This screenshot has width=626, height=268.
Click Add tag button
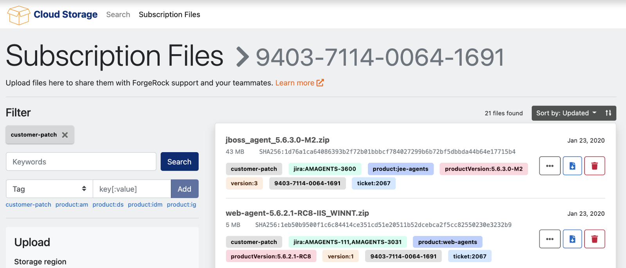(184, 189)
